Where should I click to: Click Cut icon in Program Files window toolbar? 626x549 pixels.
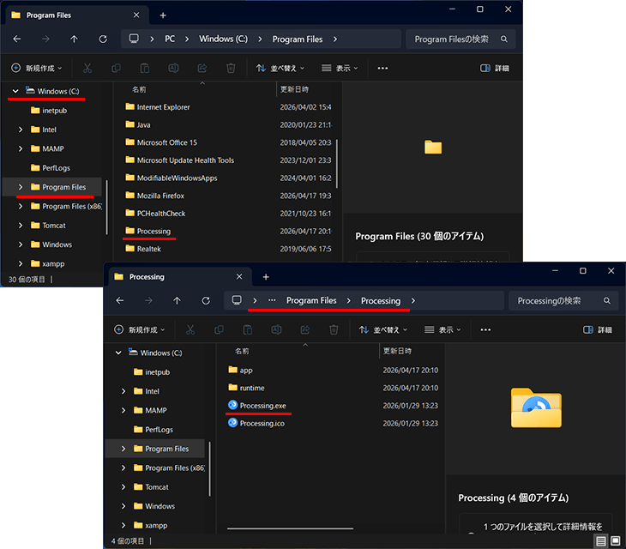87,69
